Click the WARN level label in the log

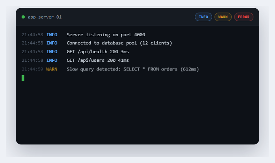pyautogui.click(x=52, y=69)
